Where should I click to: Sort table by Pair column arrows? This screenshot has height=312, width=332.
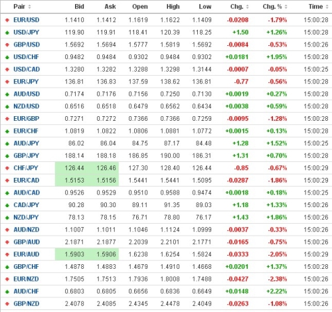pyautogui.click(x=29, y=7)
